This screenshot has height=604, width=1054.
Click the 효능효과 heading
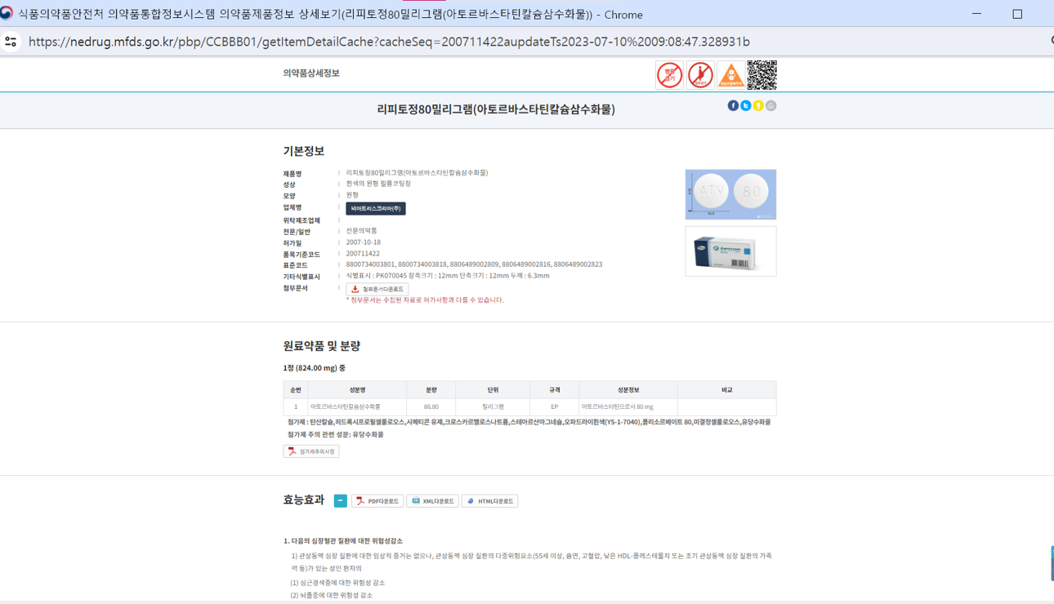(x=304, y=500)
